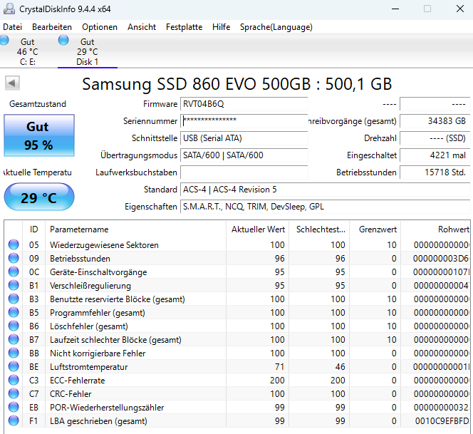Click the blue status orb for Disk 1
This screenshot has height=434, width=473.
point(63,40)
